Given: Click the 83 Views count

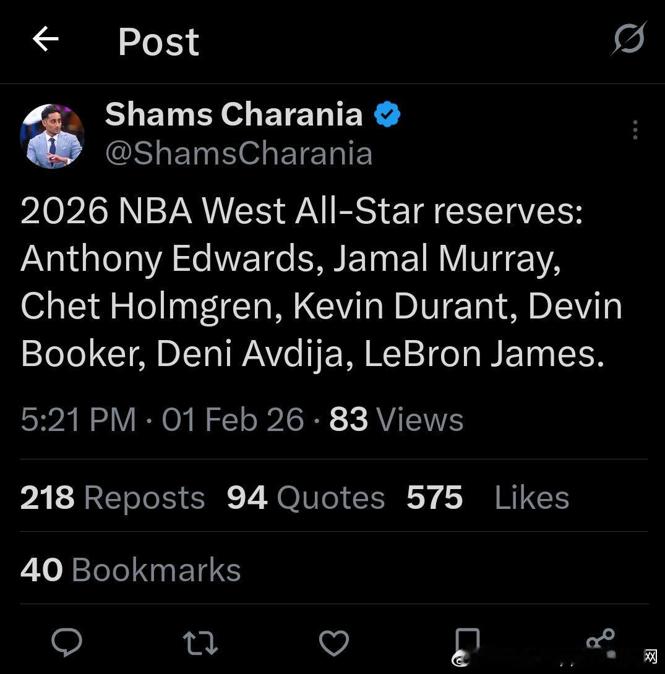Looking at the screenshot, I should 396,419.
